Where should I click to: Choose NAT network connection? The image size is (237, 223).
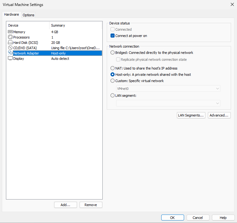[x=113, y=68]
